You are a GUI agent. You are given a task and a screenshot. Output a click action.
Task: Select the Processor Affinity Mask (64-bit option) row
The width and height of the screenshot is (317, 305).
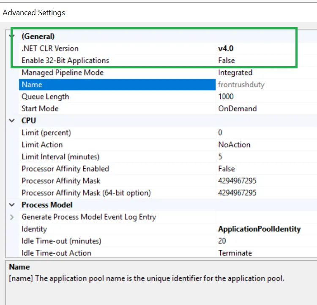point(86,193)
